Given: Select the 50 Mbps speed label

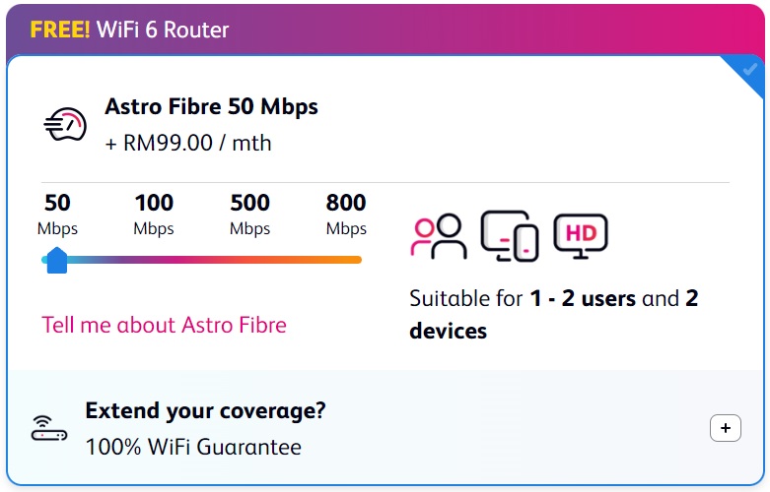Looking at the screenshot, I should [x=57, y=215].
